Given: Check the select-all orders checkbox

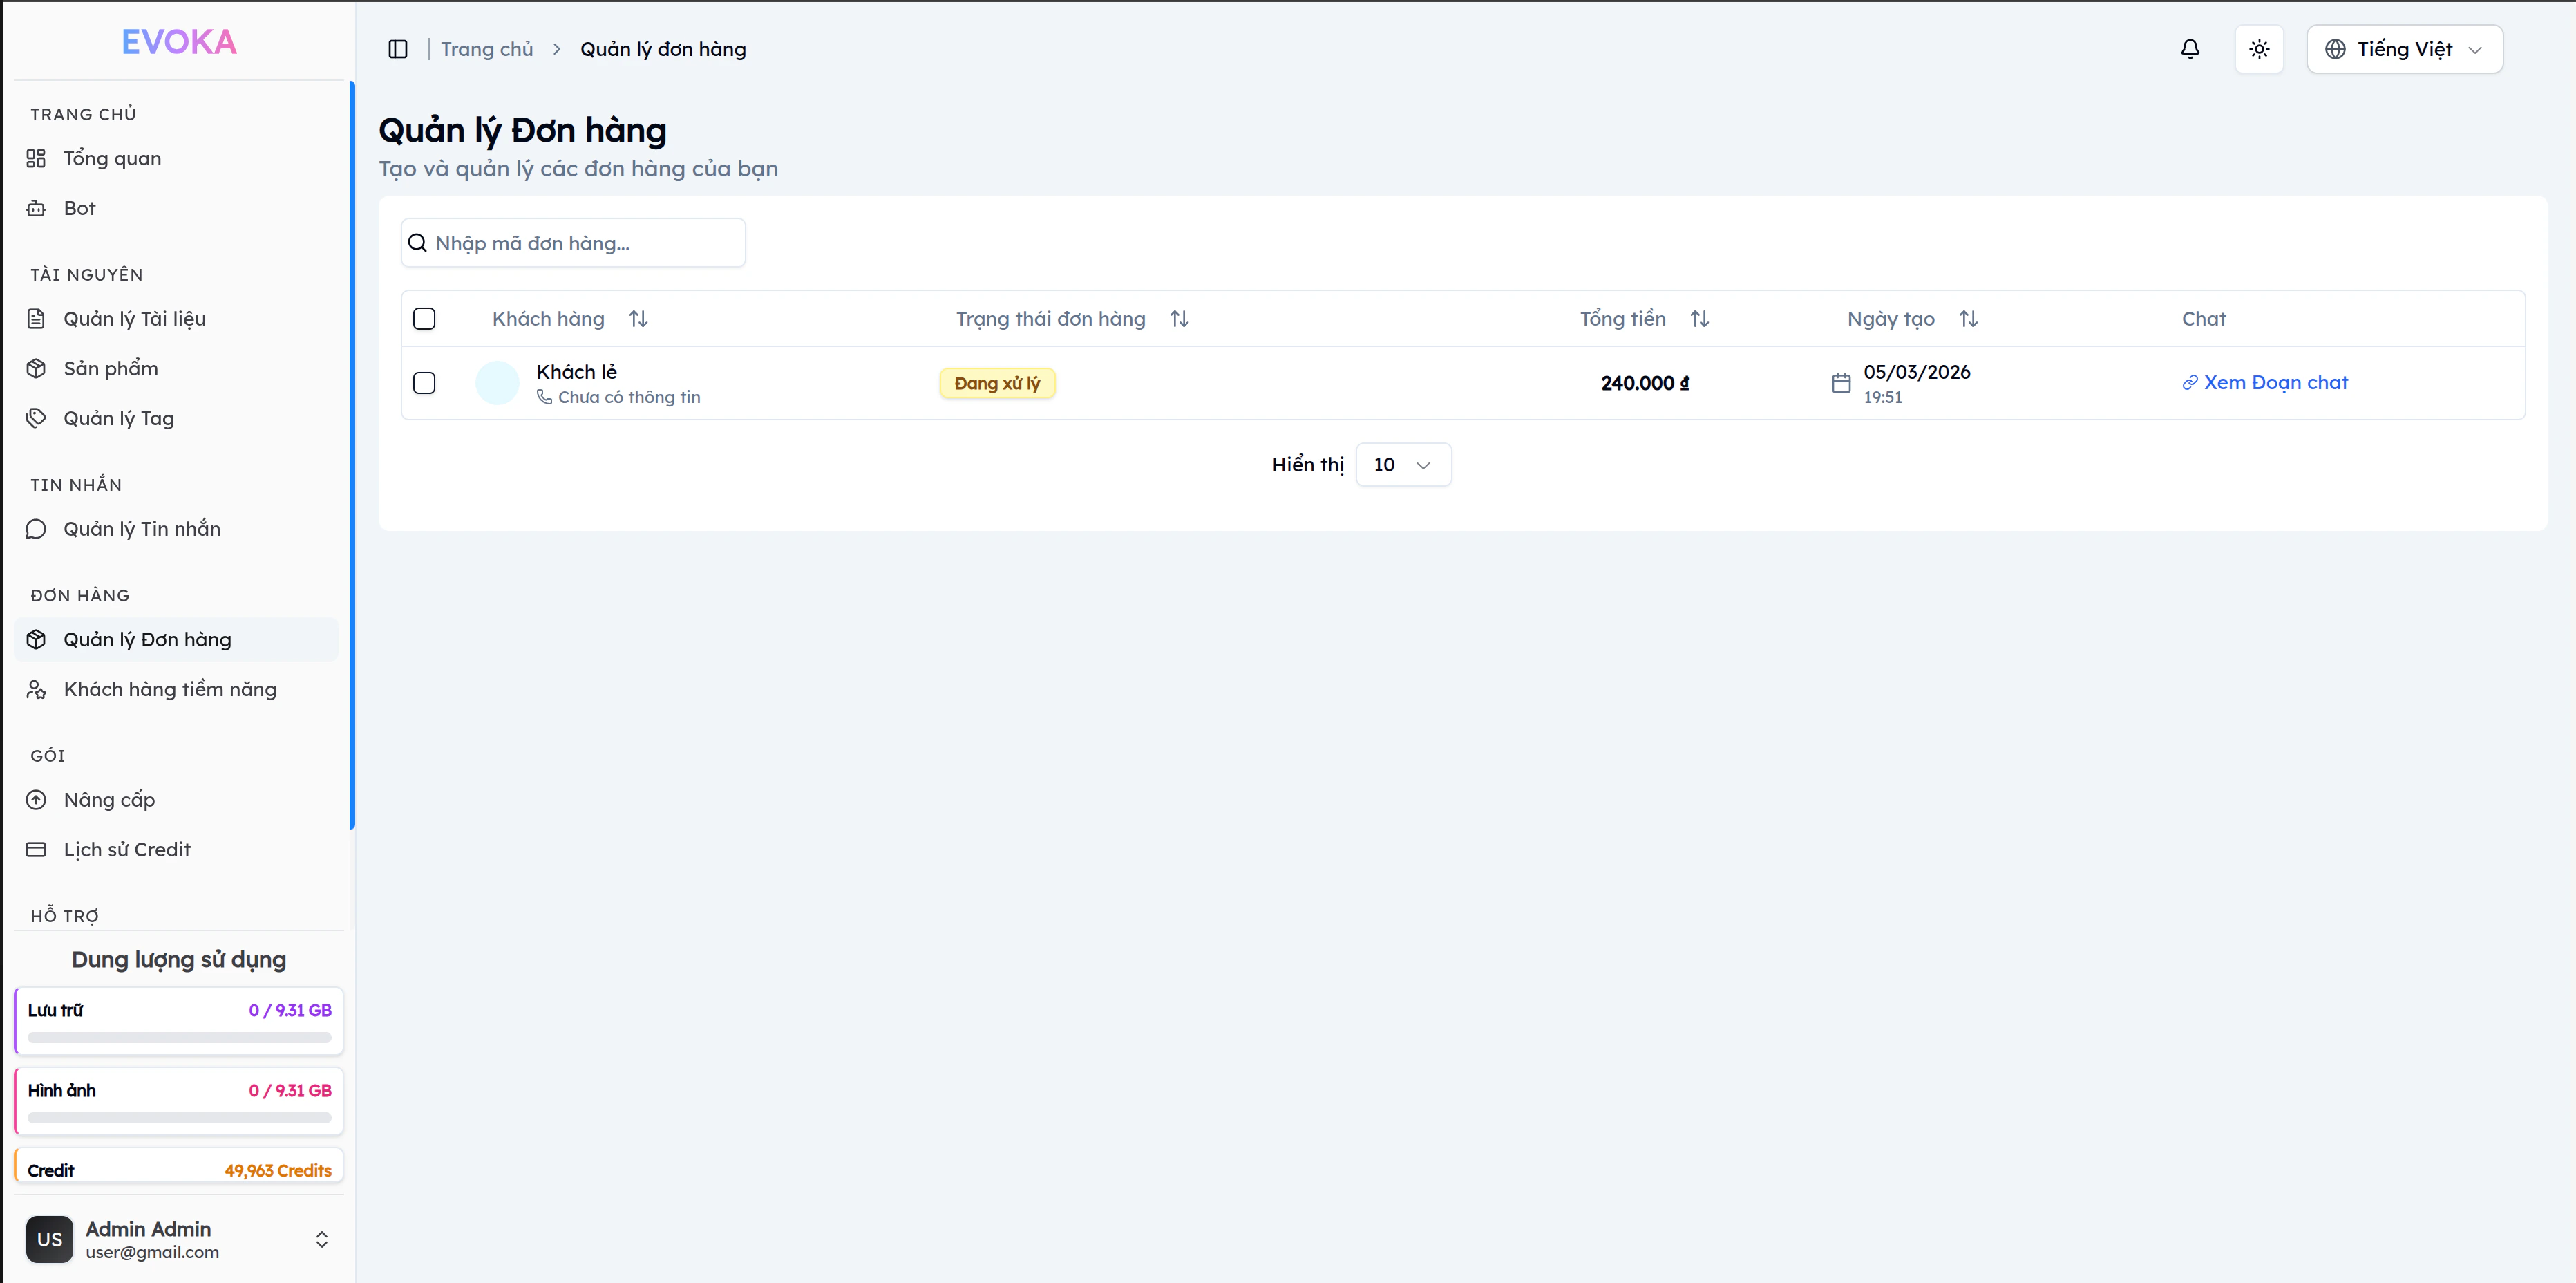Looking at the screenshot, I should coord(424,318).
